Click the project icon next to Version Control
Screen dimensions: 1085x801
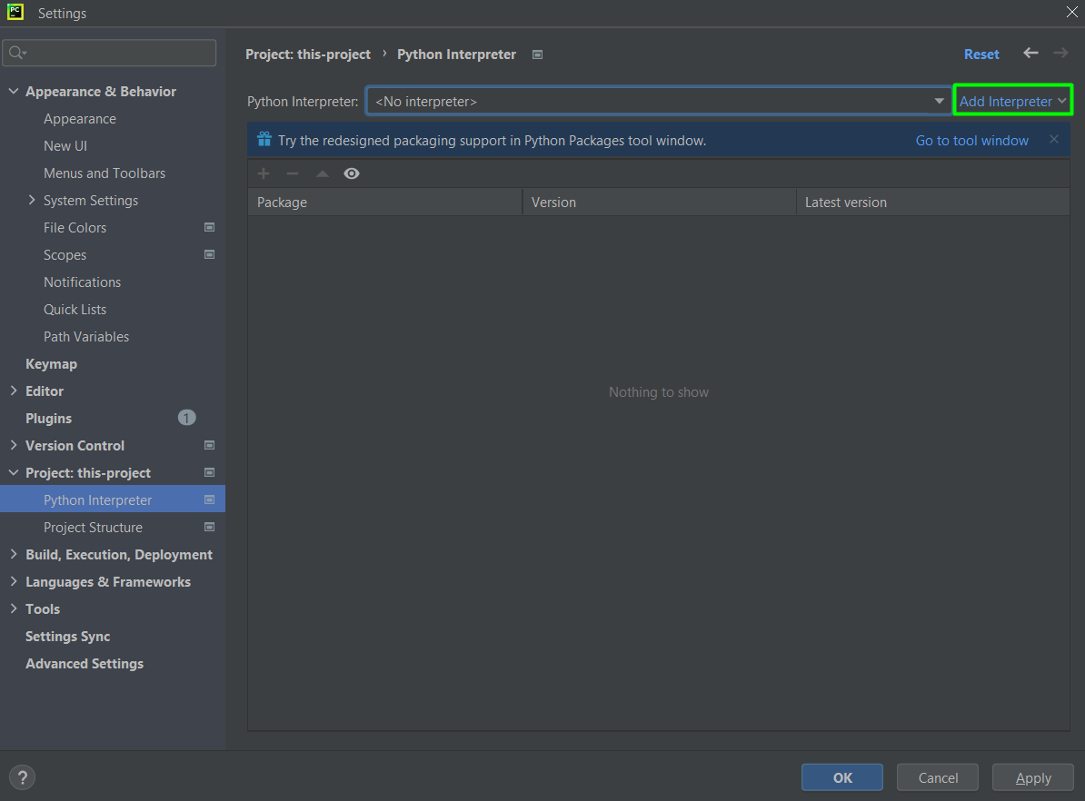210,446
